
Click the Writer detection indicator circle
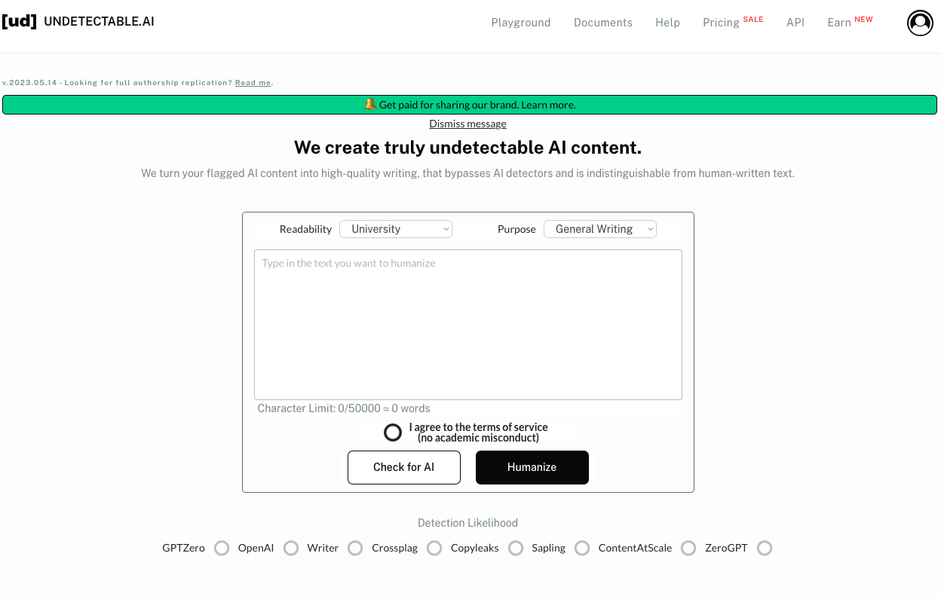(x=355, y=548)
